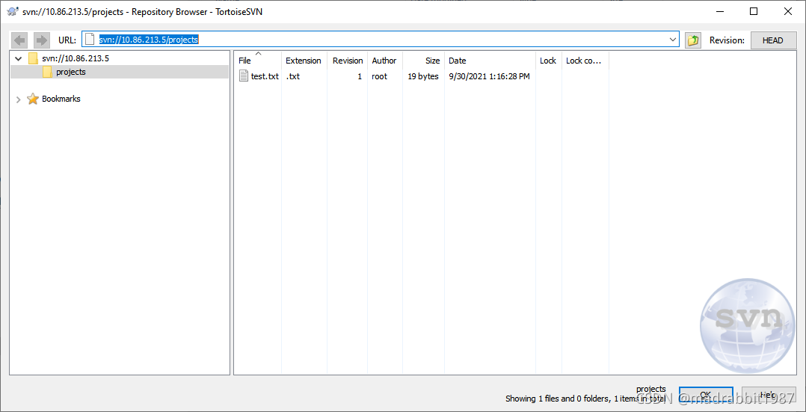Click the .txt extension cell
The height and width of the screenshot is (412, 806).
[293, 76]
